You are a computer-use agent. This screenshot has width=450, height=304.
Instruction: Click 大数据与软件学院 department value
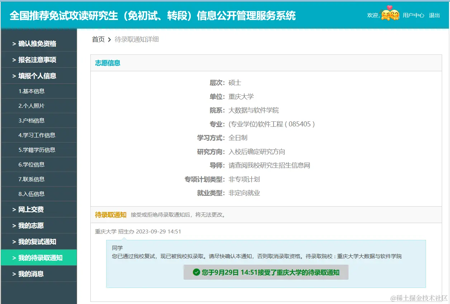point(254,110)
